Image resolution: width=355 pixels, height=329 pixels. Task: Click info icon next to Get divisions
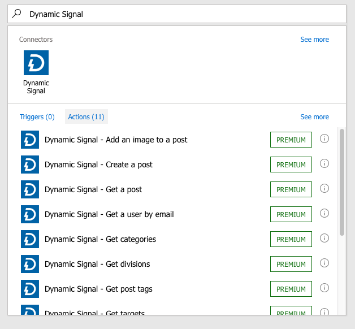point(324,263)
